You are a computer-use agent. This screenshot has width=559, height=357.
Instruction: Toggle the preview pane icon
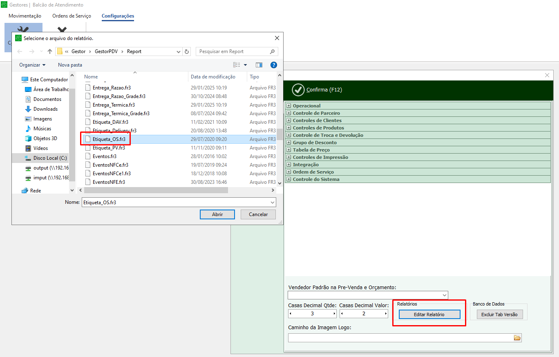pyautogui.click(x=259, y=65)
